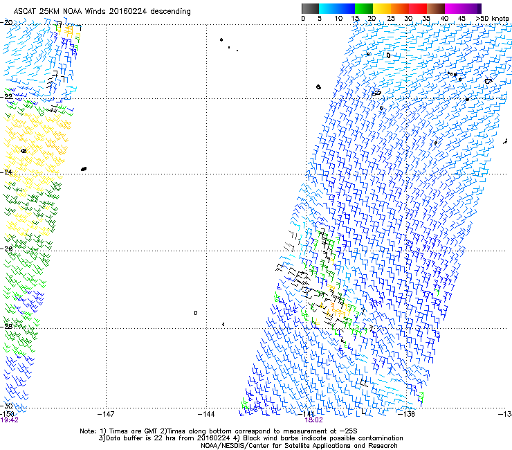Click the '25' legend scale number
This screenshot has height=450, width=512.
[x=391, y=19]
